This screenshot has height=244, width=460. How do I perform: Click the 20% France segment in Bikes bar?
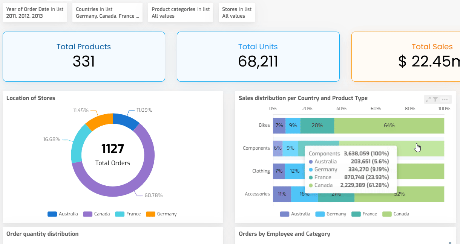(x=317, y=126)
